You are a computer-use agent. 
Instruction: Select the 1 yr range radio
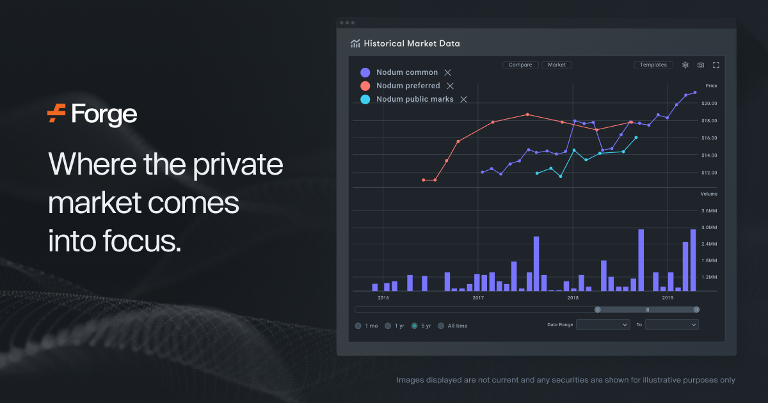click(388, 326)
